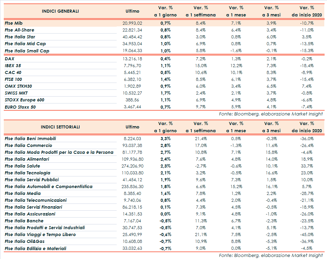Select the Ftse Italia Beni Immobili row
This screenshot has height=259, width=327.
[x=31, y=139]
